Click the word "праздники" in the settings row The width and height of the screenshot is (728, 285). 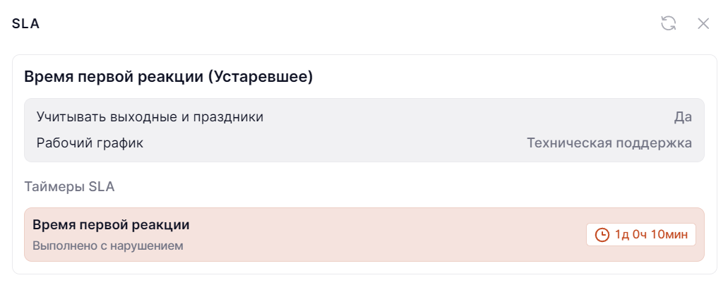[232, 116]
